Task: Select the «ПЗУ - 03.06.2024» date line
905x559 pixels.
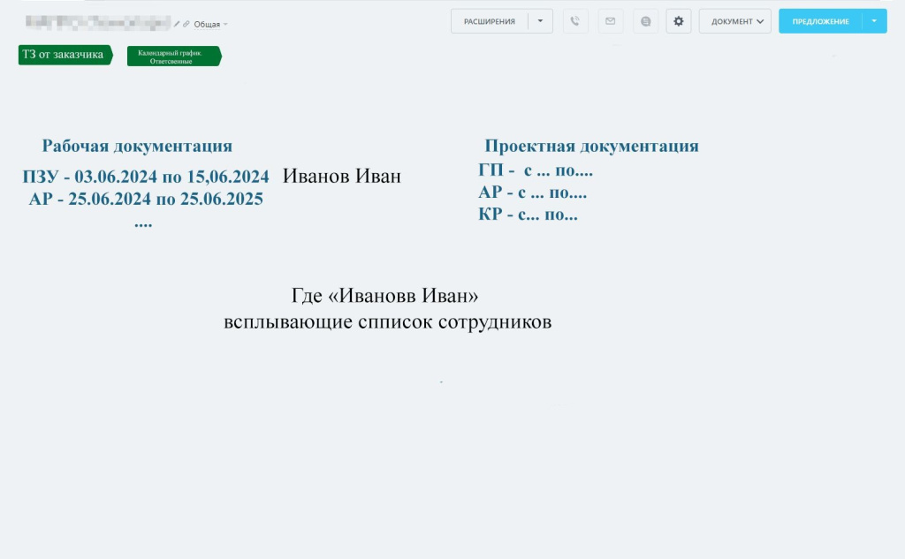Action: pos(146,177)
